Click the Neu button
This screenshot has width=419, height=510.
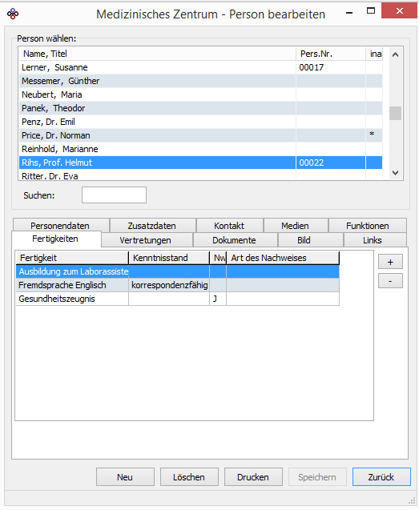[125, 477]
